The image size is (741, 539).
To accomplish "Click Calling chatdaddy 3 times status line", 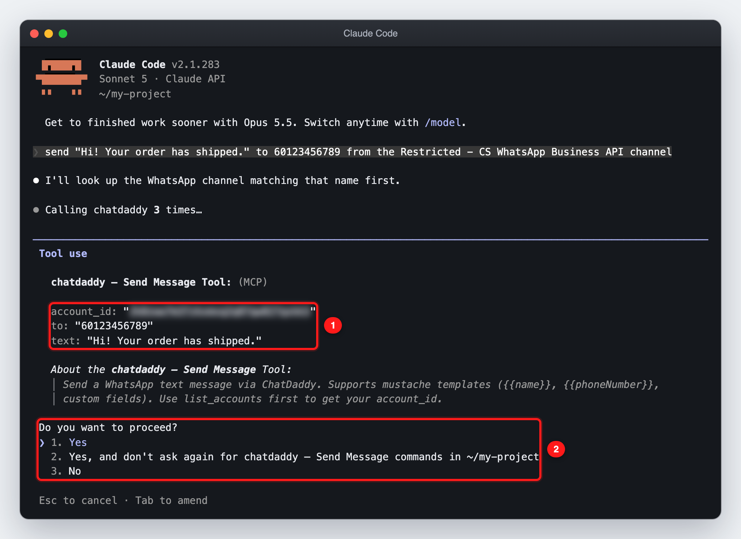I will tap(123, 210).
